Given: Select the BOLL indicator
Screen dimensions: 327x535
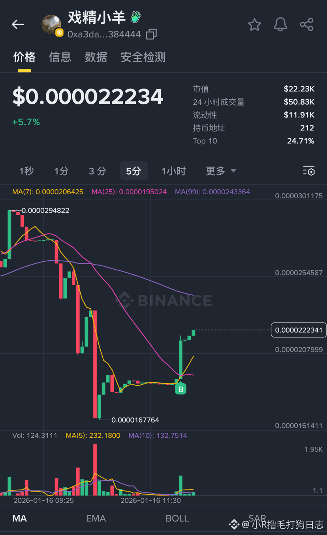Looking at the screenshot, I should (x=177, y=518).
